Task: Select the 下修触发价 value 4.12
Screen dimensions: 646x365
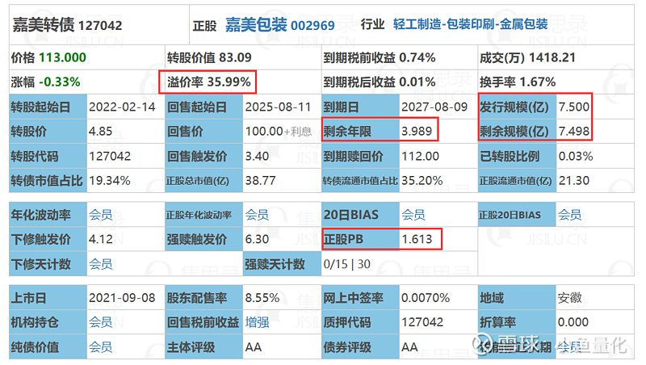Action: pos(100,239)
